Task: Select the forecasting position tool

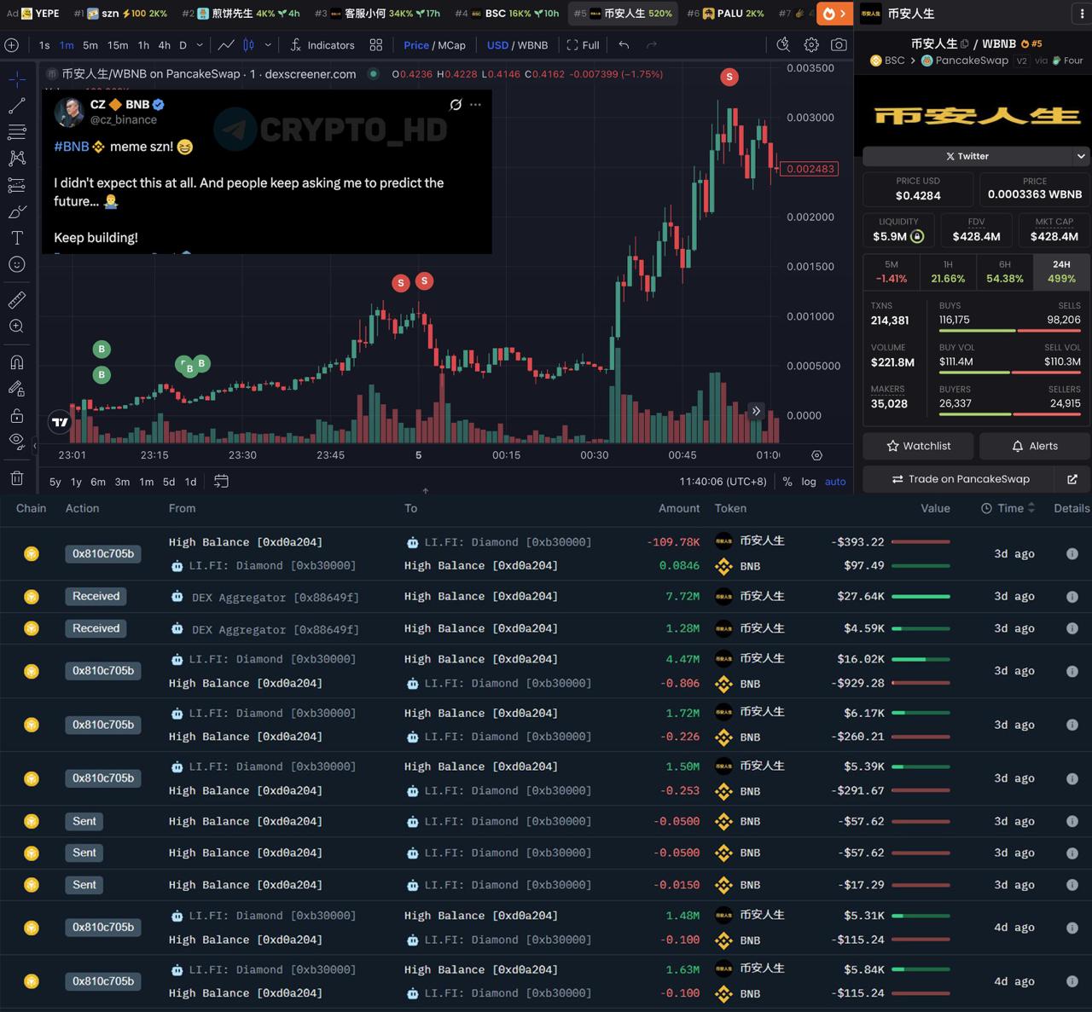Action: [17, 185]
